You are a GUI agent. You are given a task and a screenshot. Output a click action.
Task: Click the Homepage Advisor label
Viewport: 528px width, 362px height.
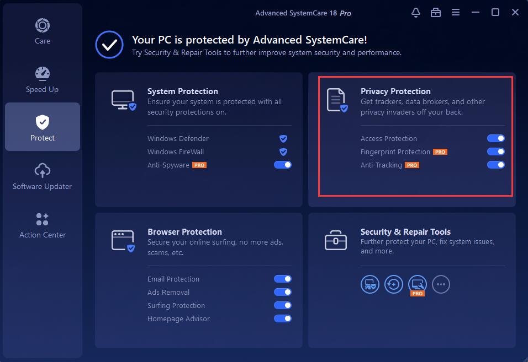point(178,318)
